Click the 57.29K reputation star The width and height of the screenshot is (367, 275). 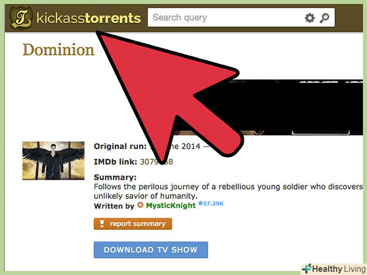click(x=211, y=203)
